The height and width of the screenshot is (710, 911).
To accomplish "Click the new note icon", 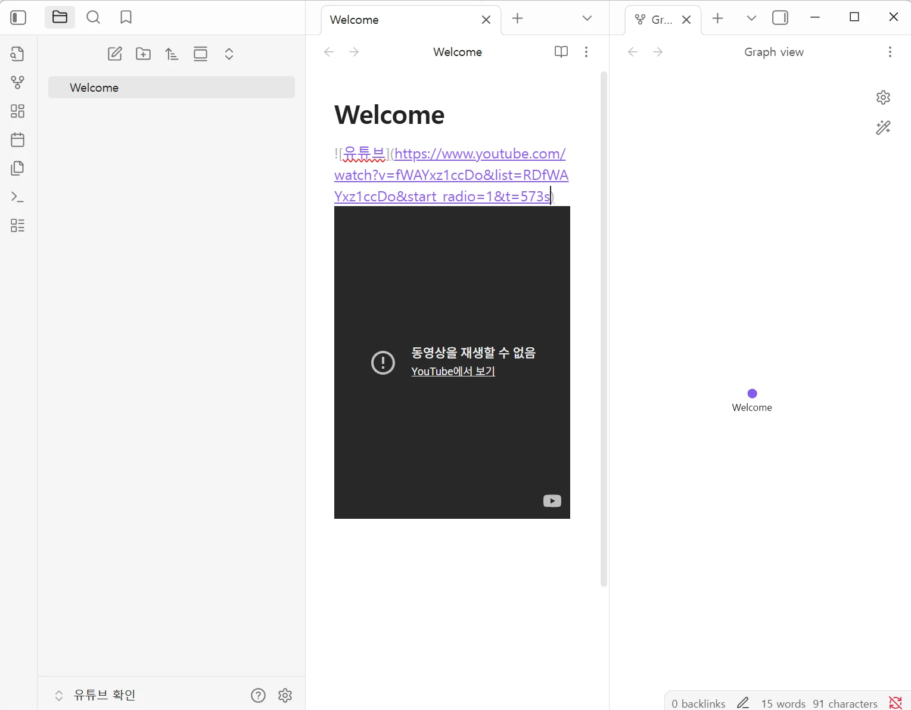I will 114,54.
